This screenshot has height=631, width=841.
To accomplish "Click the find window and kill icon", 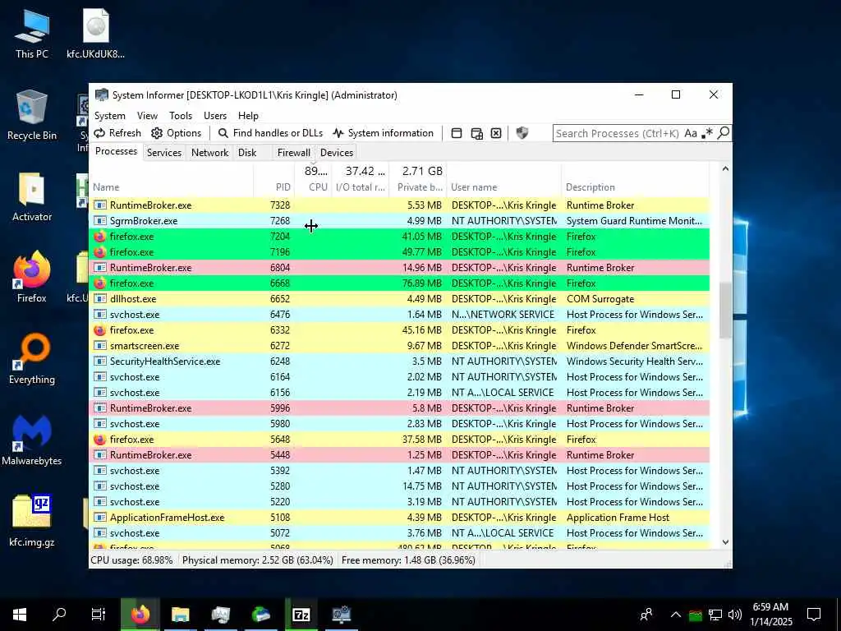I will coord(496,133).
